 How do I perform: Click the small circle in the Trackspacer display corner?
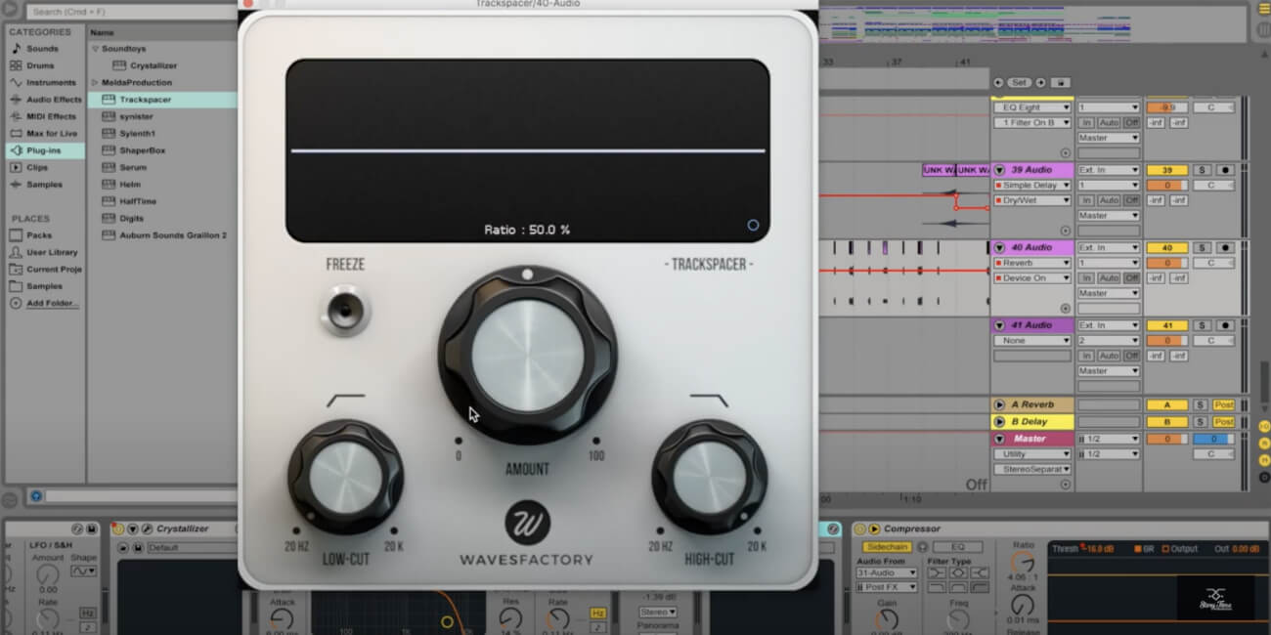753,225
